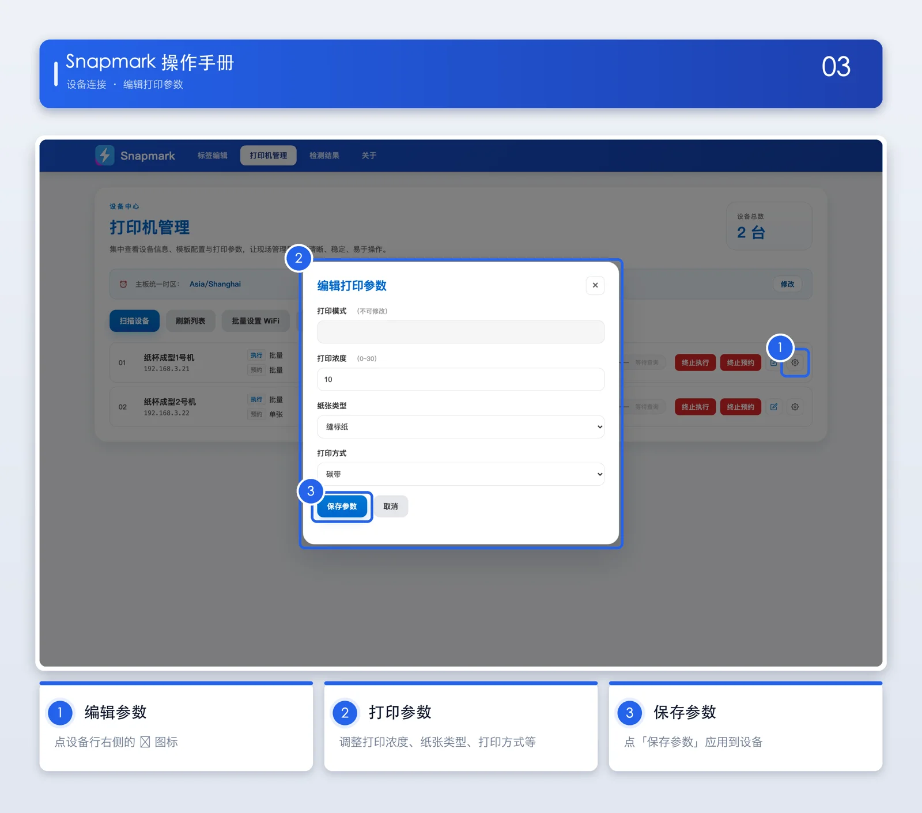Click the 执行 tag on 纸杯成型1号机 row
Viewport: 922px width, 813px height.
coord(256,356)
